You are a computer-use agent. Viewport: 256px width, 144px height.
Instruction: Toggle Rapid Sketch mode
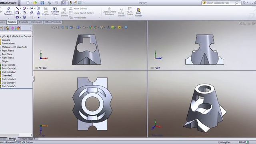click(x=138, y=12)
